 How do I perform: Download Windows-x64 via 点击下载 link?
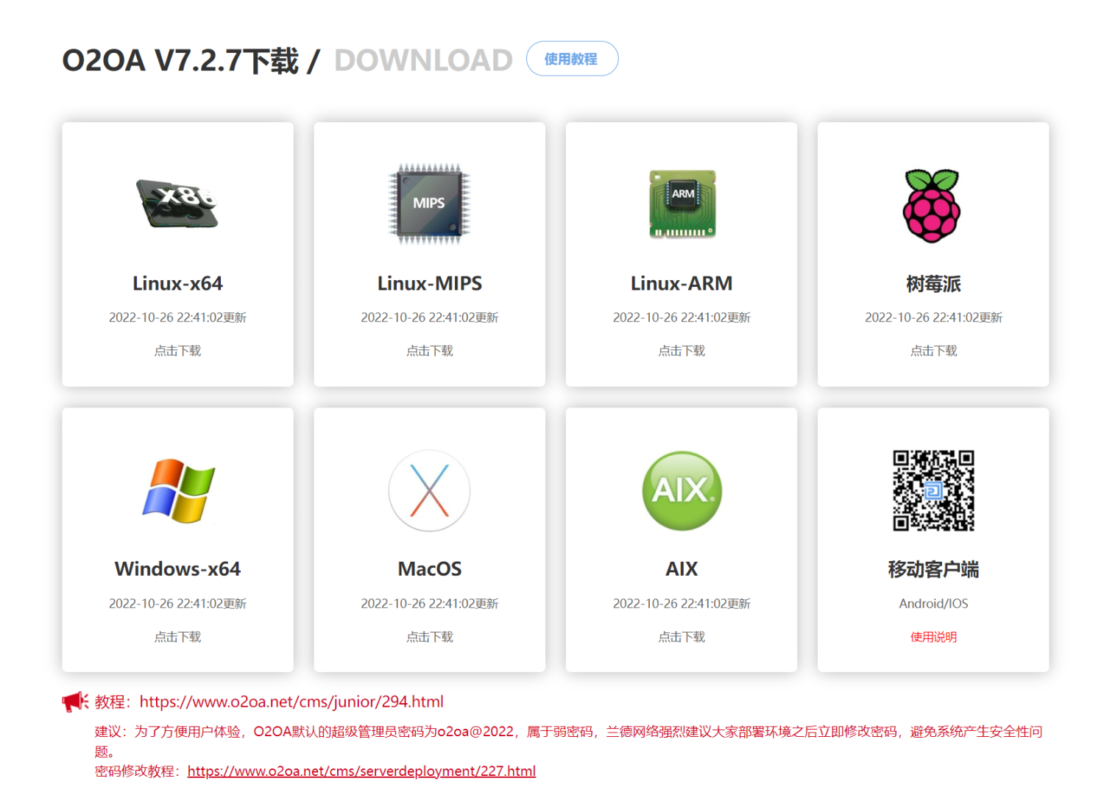pos(177,637)
